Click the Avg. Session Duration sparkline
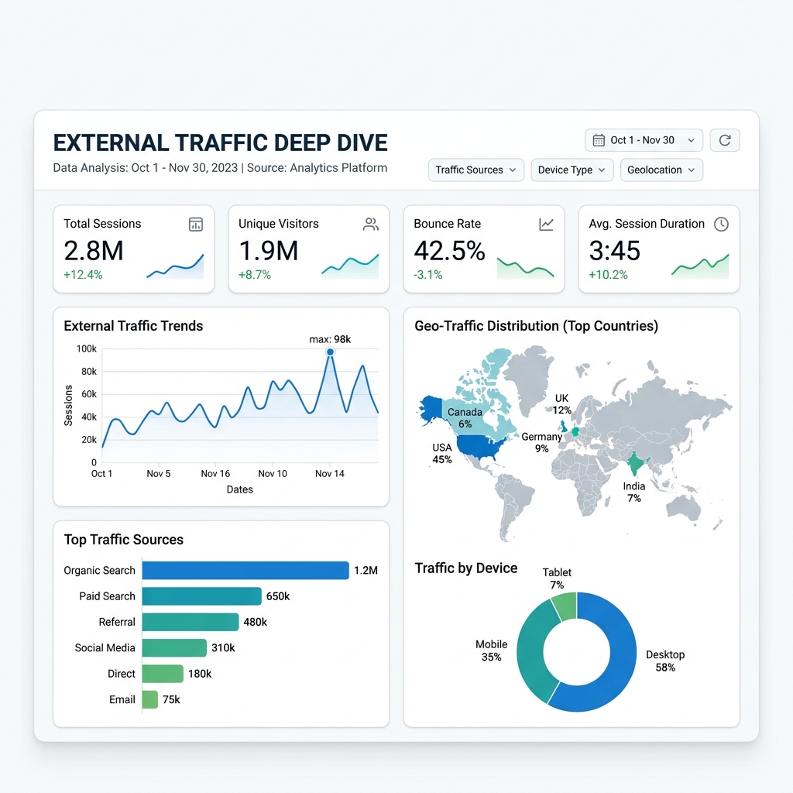793x793 pixels. pyautogui.click(x=700, y=266)
